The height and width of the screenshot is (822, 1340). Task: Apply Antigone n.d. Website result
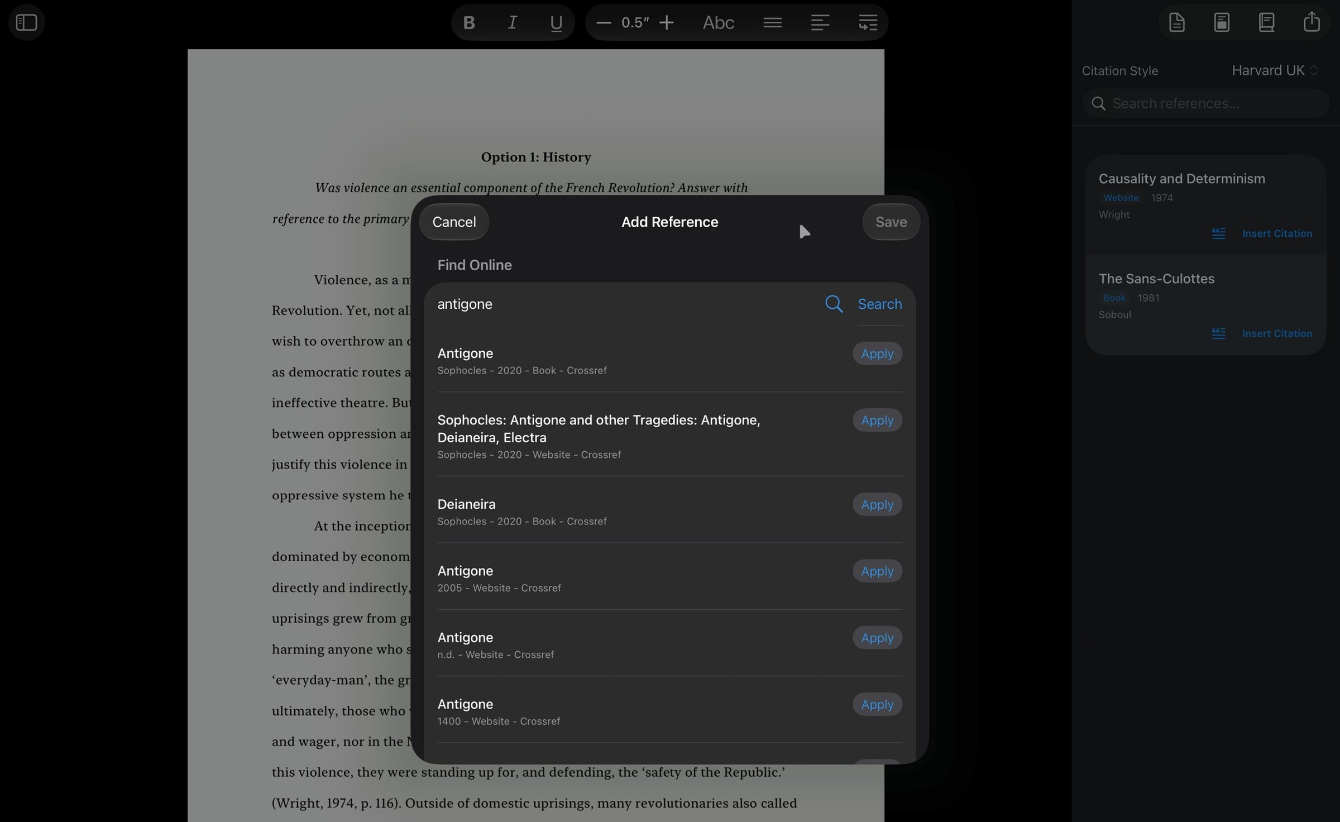pos(877,638)
